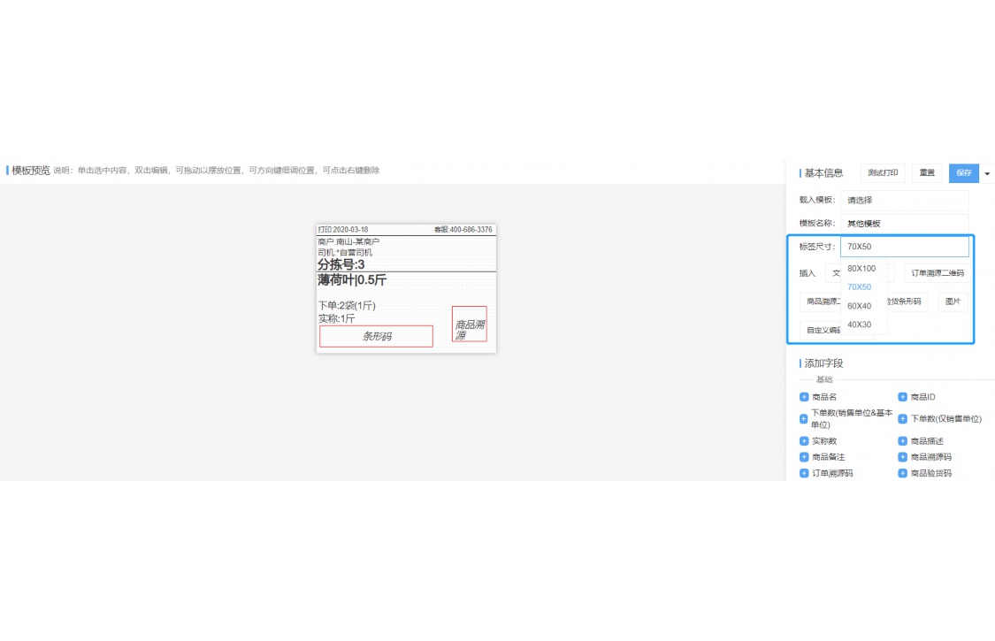Open the 标签尺寸 size combo box
The image size is (995, 641).
pyautogui.click(x=904, y=247)
